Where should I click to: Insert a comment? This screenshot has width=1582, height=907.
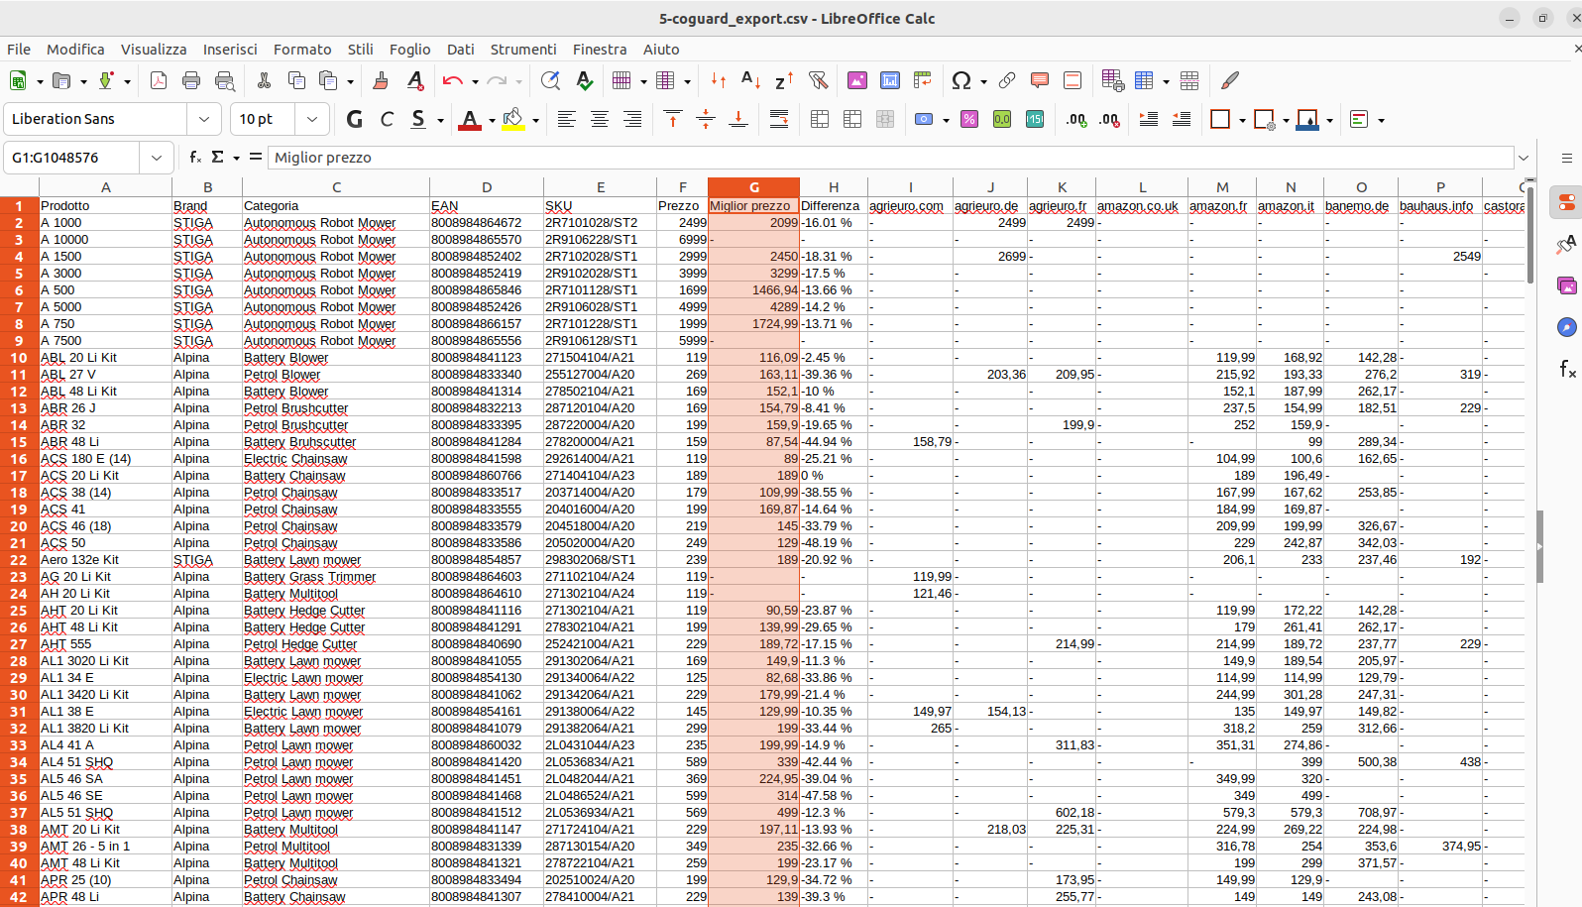coord(1040,80)
